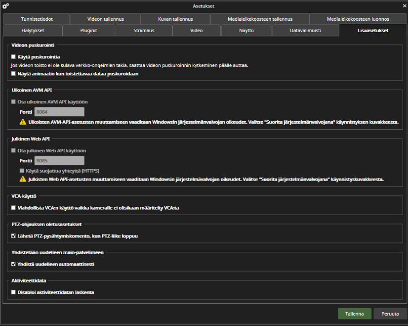Check Disabloi aktiviteettidatan laskenta
The image size is (408, 326).
pyautogui.click(x=13, y=292)
